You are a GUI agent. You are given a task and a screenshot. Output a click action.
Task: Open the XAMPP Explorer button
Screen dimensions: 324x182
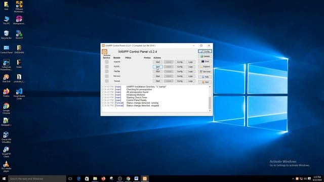(205, 67)
